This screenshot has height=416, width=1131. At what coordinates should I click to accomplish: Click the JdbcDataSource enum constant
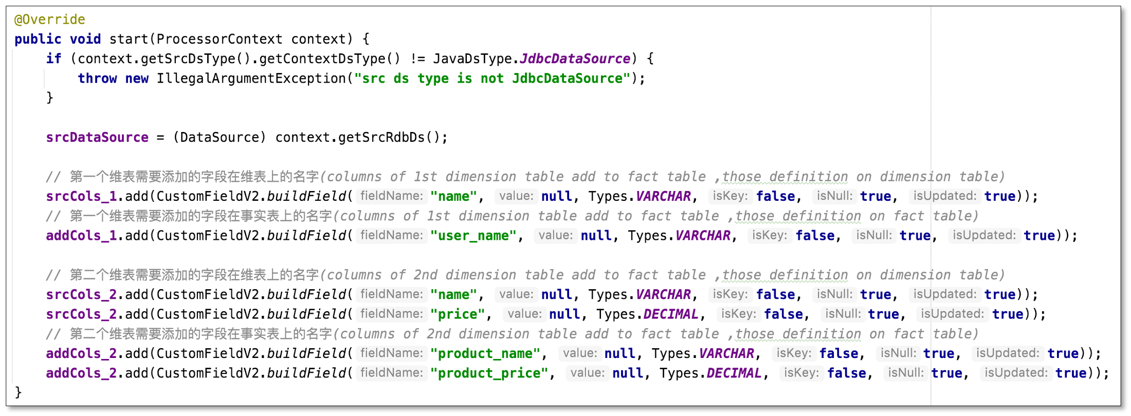pyautogui.click(x=575, y=59)
